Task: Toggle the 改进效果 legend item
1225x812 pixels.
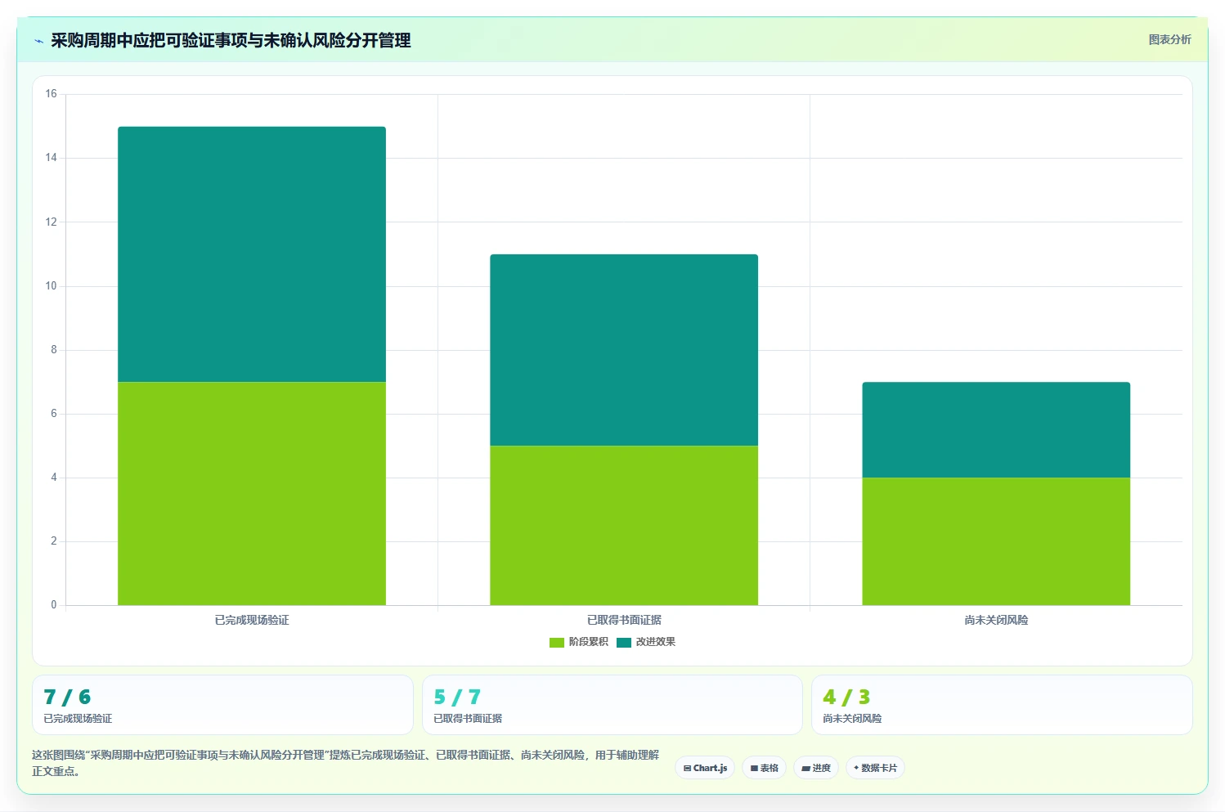Action: tap(646, 642)
